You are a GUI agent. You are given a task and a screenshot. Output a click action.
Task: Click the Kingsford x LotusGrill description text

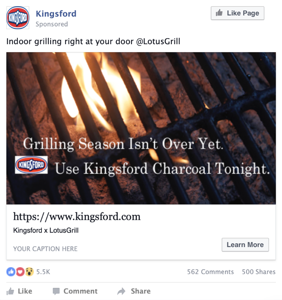point(46,230)
